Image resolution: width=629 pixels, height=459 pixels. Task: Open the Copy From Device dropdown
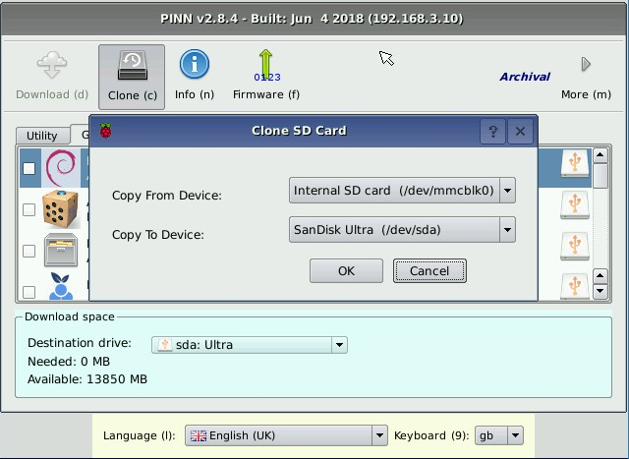402,190
